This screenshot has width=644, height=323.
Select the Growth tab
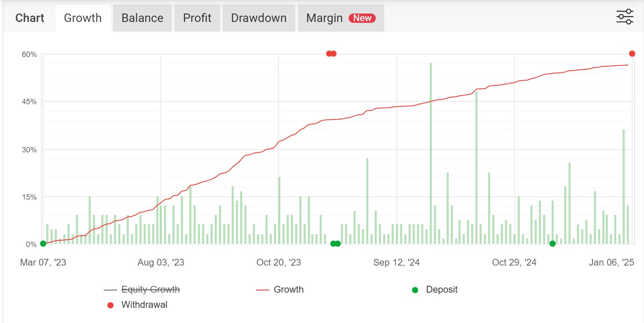click(83, 18)
